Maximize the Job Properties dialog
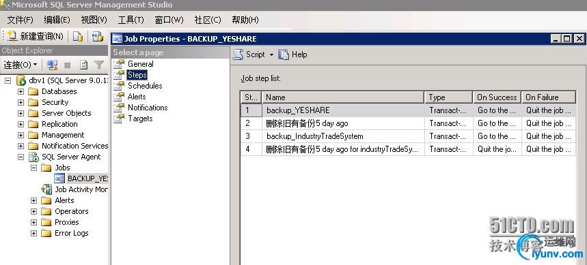 click(x=567, y=38)
